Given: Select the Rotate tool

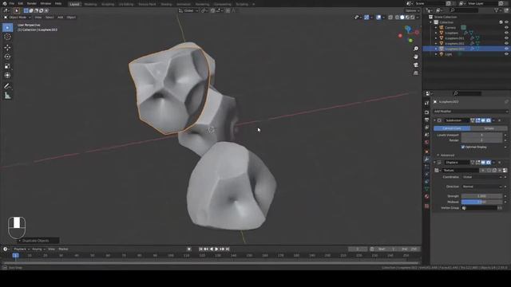Looking at the screenshot, I should click(x=7, y=57).
